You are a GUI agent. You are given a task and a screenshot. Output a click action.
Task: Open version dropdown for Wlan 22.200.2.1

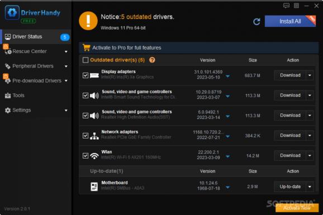point(227,156)
